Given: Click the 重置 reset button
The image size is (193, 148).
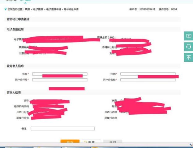Looking at the screenshot, I should (x=91, y=142).
